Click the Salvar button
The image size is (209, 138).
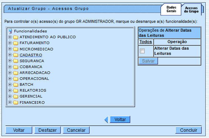pyautogui.click(x=148, y=61)
